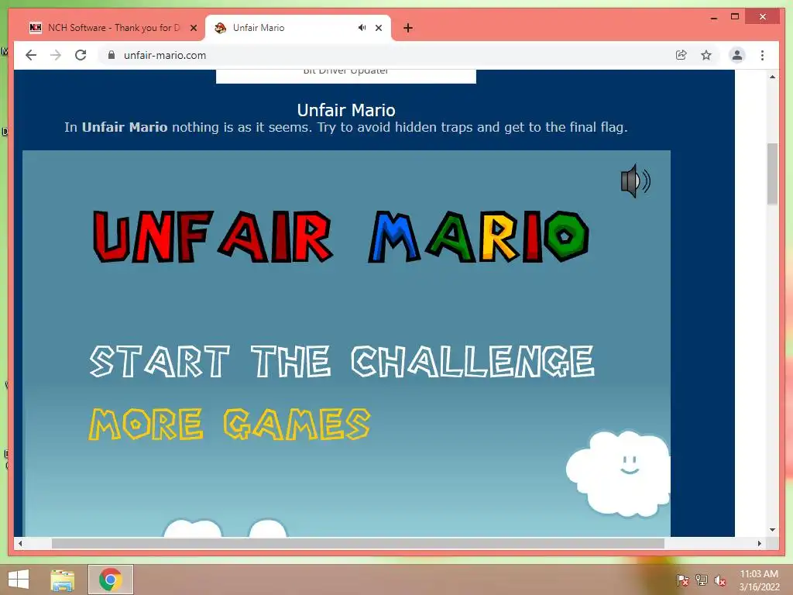The width and height of the screenshot is (793, 595).
Task: Click the NCH favicon on the first tab
Action: click(36, 28)
